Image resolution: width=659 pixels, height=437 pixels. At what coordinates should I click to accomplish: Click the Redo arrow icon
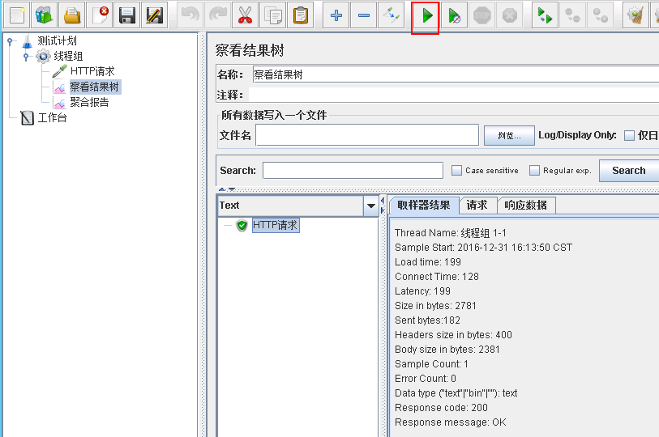(218, 15)
